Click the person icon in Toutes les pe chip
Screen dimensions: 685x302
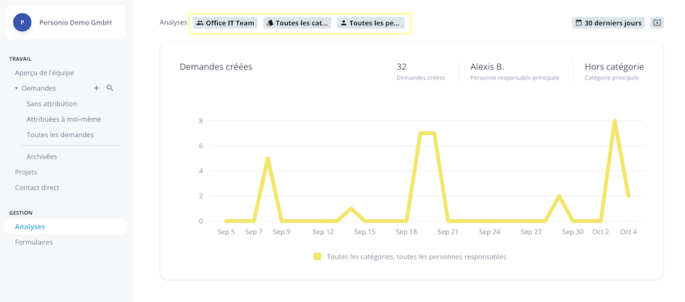(343, 22)
